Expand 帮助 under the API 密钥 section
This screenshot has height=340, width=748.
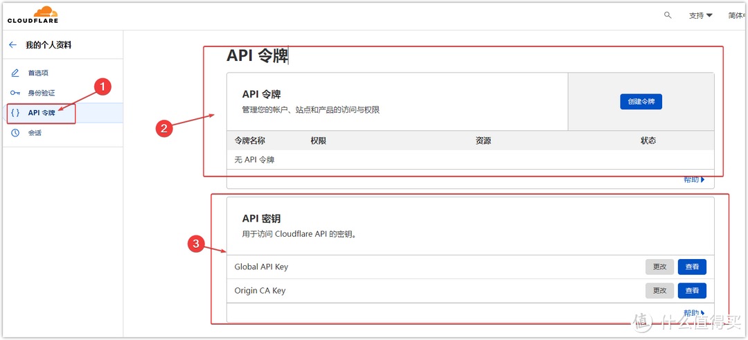pos(694,314)
